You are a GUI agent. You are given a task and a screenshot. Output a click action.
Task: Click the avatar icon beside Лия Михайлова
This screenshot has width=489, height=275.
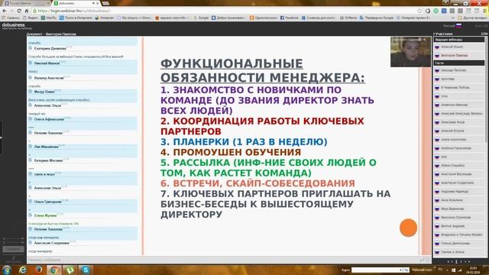[x=31, y=147]
